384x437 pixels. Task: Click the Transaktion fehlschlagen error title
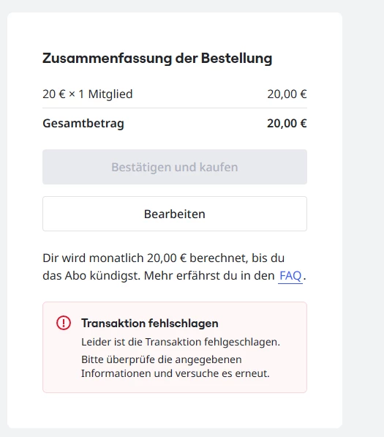(150, 324)
